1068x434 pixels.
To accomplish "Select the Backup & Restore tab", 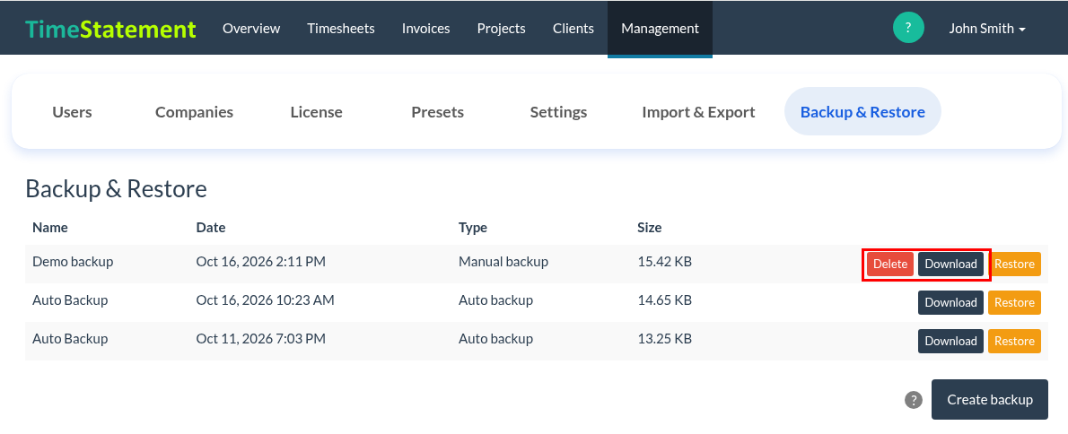I will 862,111.
